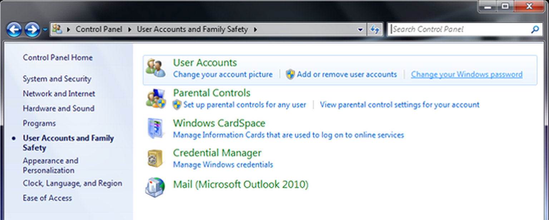Click the Mail envelope globe icon
549x220 pixels.
click(155, 187)
